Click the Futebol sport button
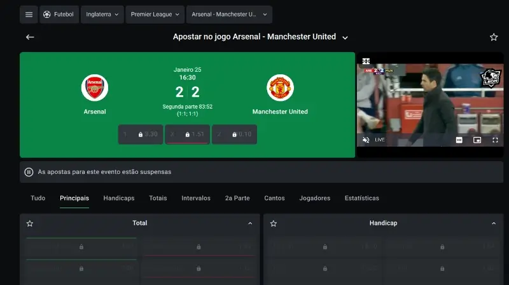This screenshot has width=509, height=285. (59, 15)
